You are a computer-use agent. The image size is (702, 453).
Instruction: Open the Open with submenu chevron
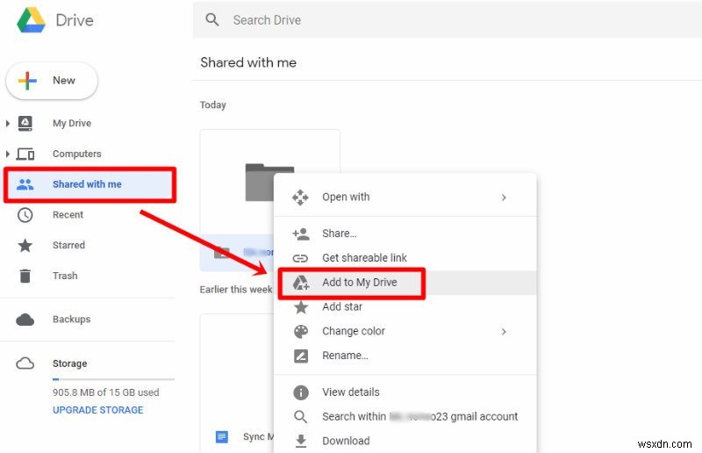tap(504, 198)
